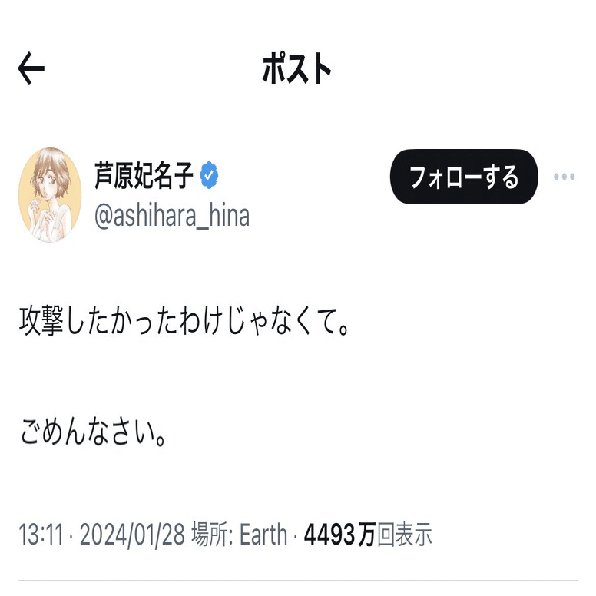Click the Earth location text
The image size is (596, 596).
(263, 535)
